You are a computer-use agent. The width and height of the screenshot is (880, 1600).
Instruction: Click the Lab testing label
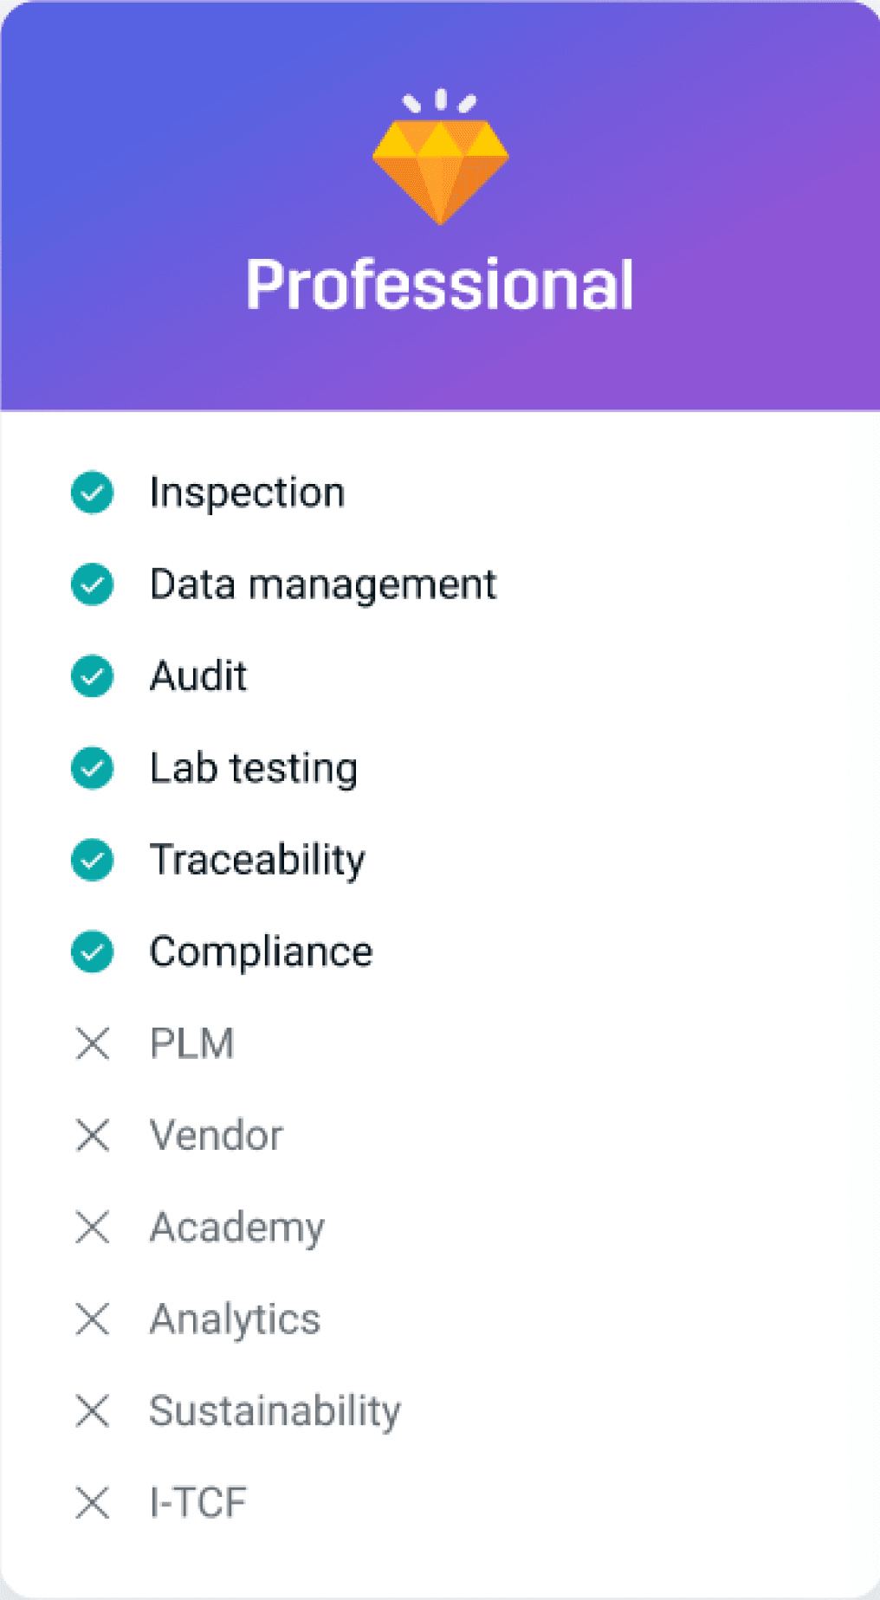click(x=253, y=768)
